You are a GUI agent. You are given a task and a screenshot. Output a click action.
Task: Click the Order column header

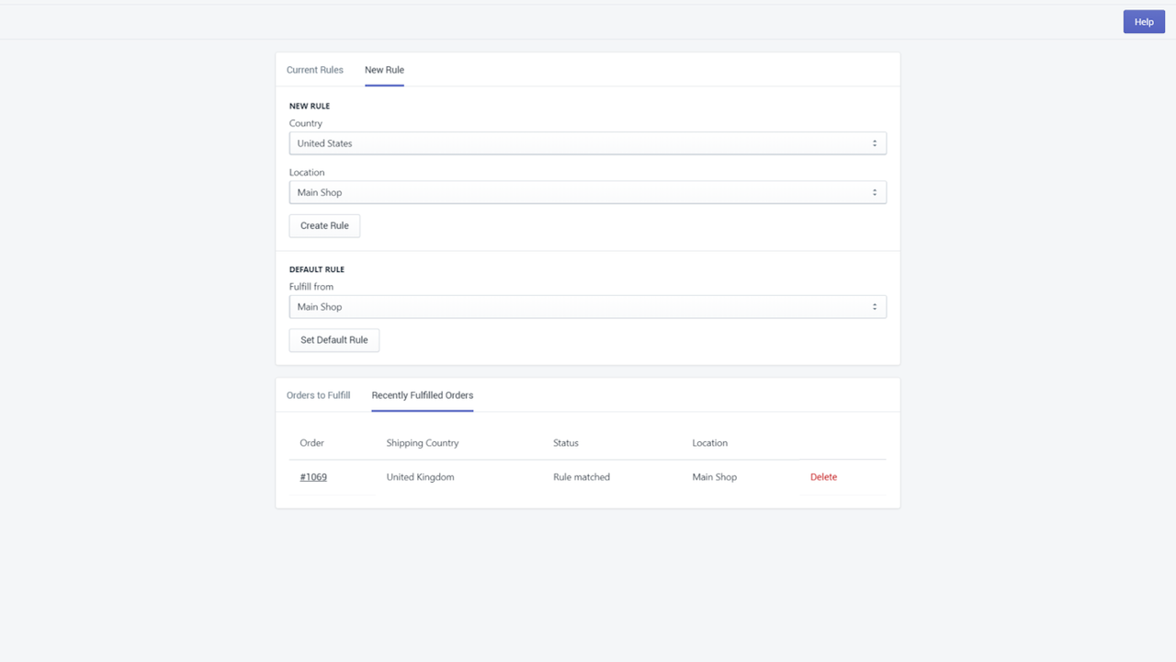[x=311, y=442]
